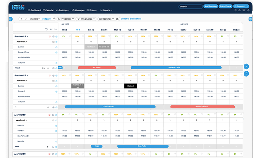The image size is (253, 158).
Task: Open the Properties filter dropdown
Action: point(66,19)
